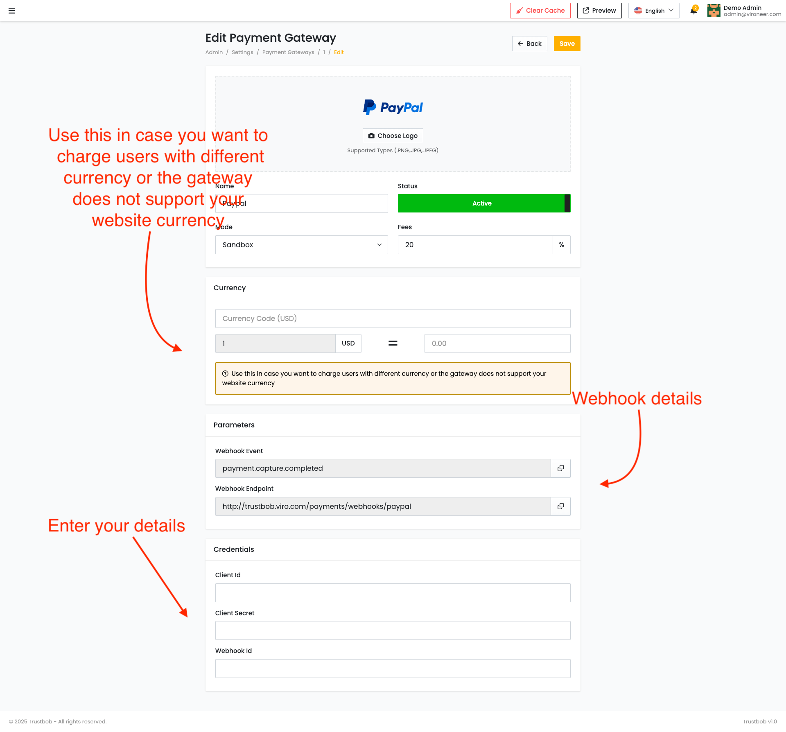The image size is (786, 732).
Task: Open the Preview link button
Action: [x=599, y=11]
